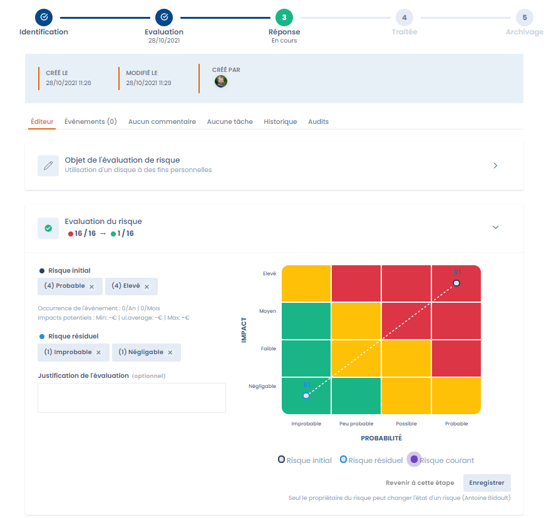Image resolution: width=556 pixels, height=518 pixels.
Task: Click the Enregistrer button
Action: coord(487,483)
